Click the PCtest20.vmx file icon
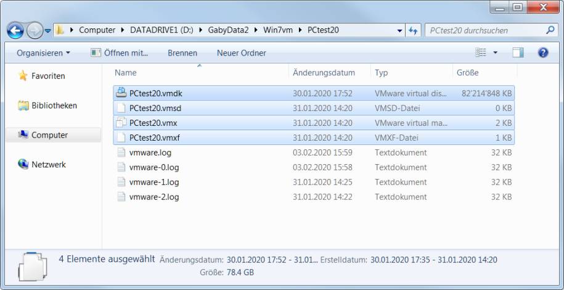The image size is (564, 290). (121, 123)
